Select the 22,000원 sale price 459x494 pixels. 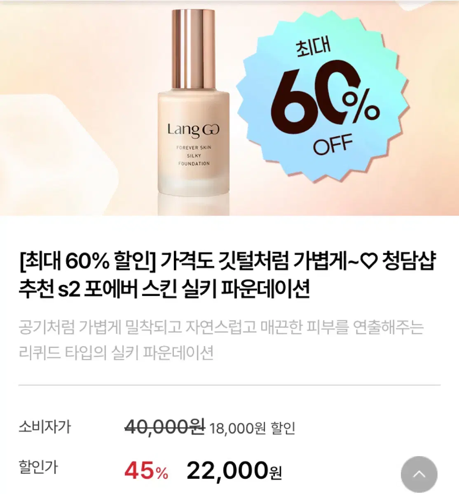pos(234,470)
